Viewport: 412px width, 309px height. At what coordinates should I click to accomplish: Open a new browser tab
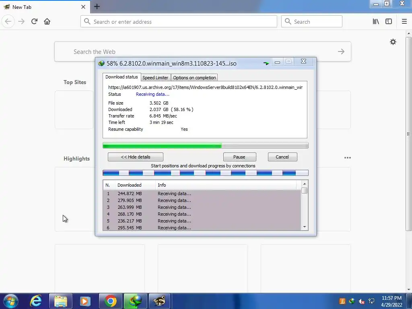tap(97, 6)
